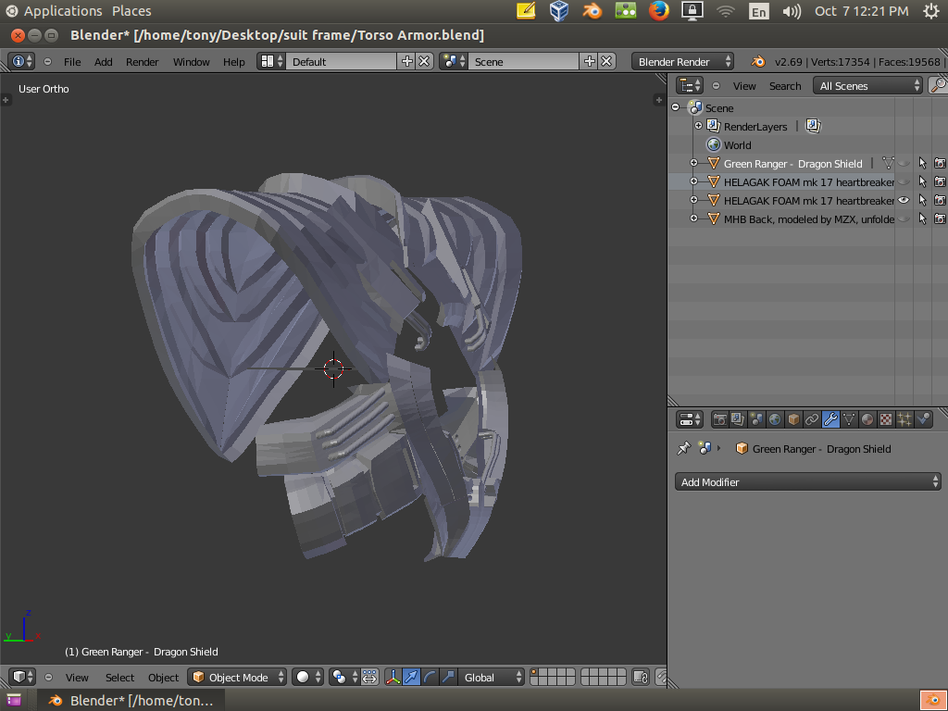This screenshot has height=711, width=948.
Task: Expand the RenderLayers tree node
Action: [x=698, y=126]
